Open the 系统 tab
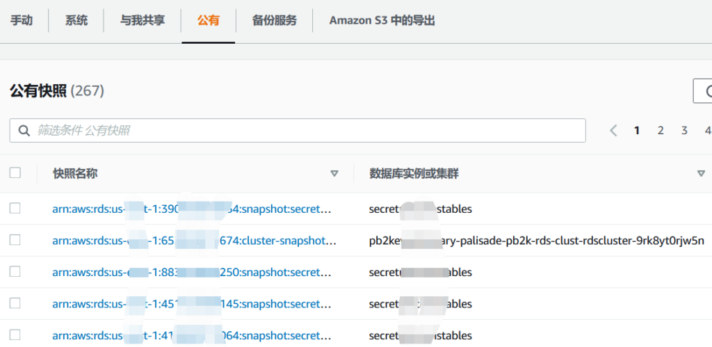Screen dimensions: 712x347 tap(76, 21)
